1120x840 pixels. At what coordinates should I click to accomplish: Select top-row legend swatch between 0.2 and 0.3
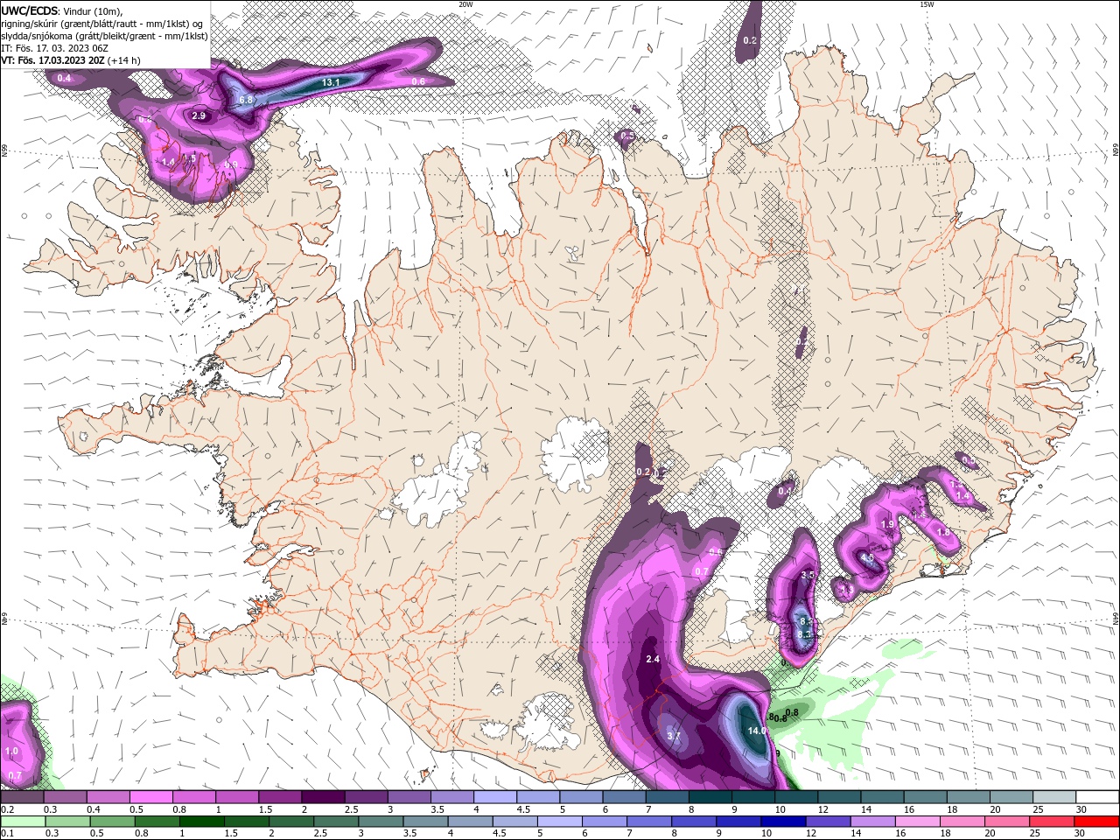[x=22, y=797]
